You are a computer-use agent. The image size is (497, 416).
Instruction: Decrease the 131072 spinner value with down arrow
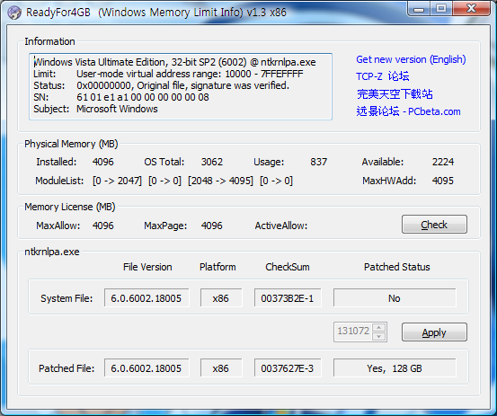[378, 336]
